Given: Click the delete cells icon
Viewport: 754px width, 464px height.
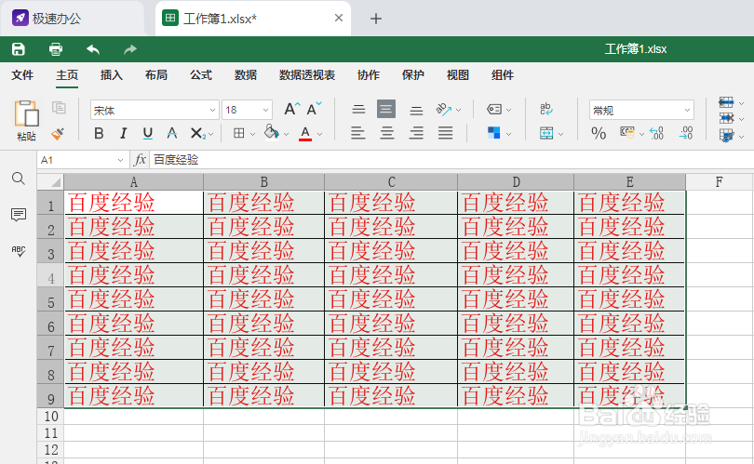Looking at the screenshot, I should point(726,118).
